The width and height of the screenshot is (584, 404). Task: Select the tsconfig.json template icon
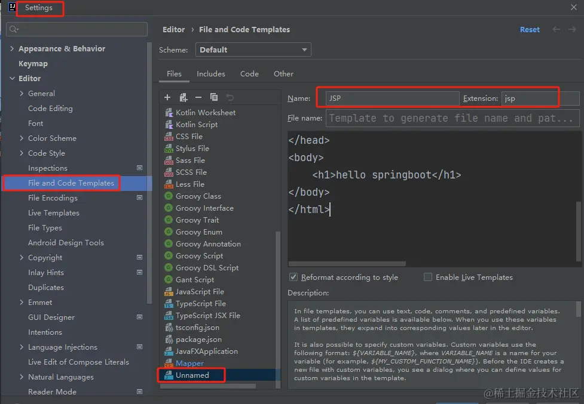click(169, 328)
